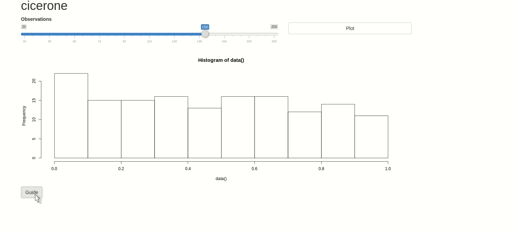Set slider at the 110 tick label
This screenshot has width=515, height=233.
click(149, 41)
